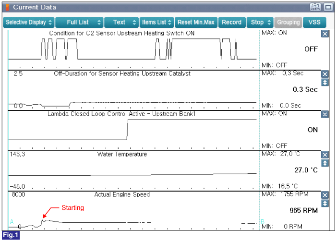
Task: Click the scale arrows for Water Temperature graph
Action: (x=325, y=163)
